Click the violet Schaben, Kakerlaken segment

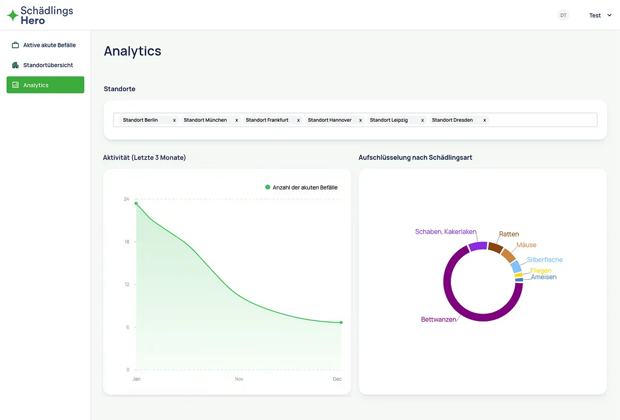tap(478, 246)
